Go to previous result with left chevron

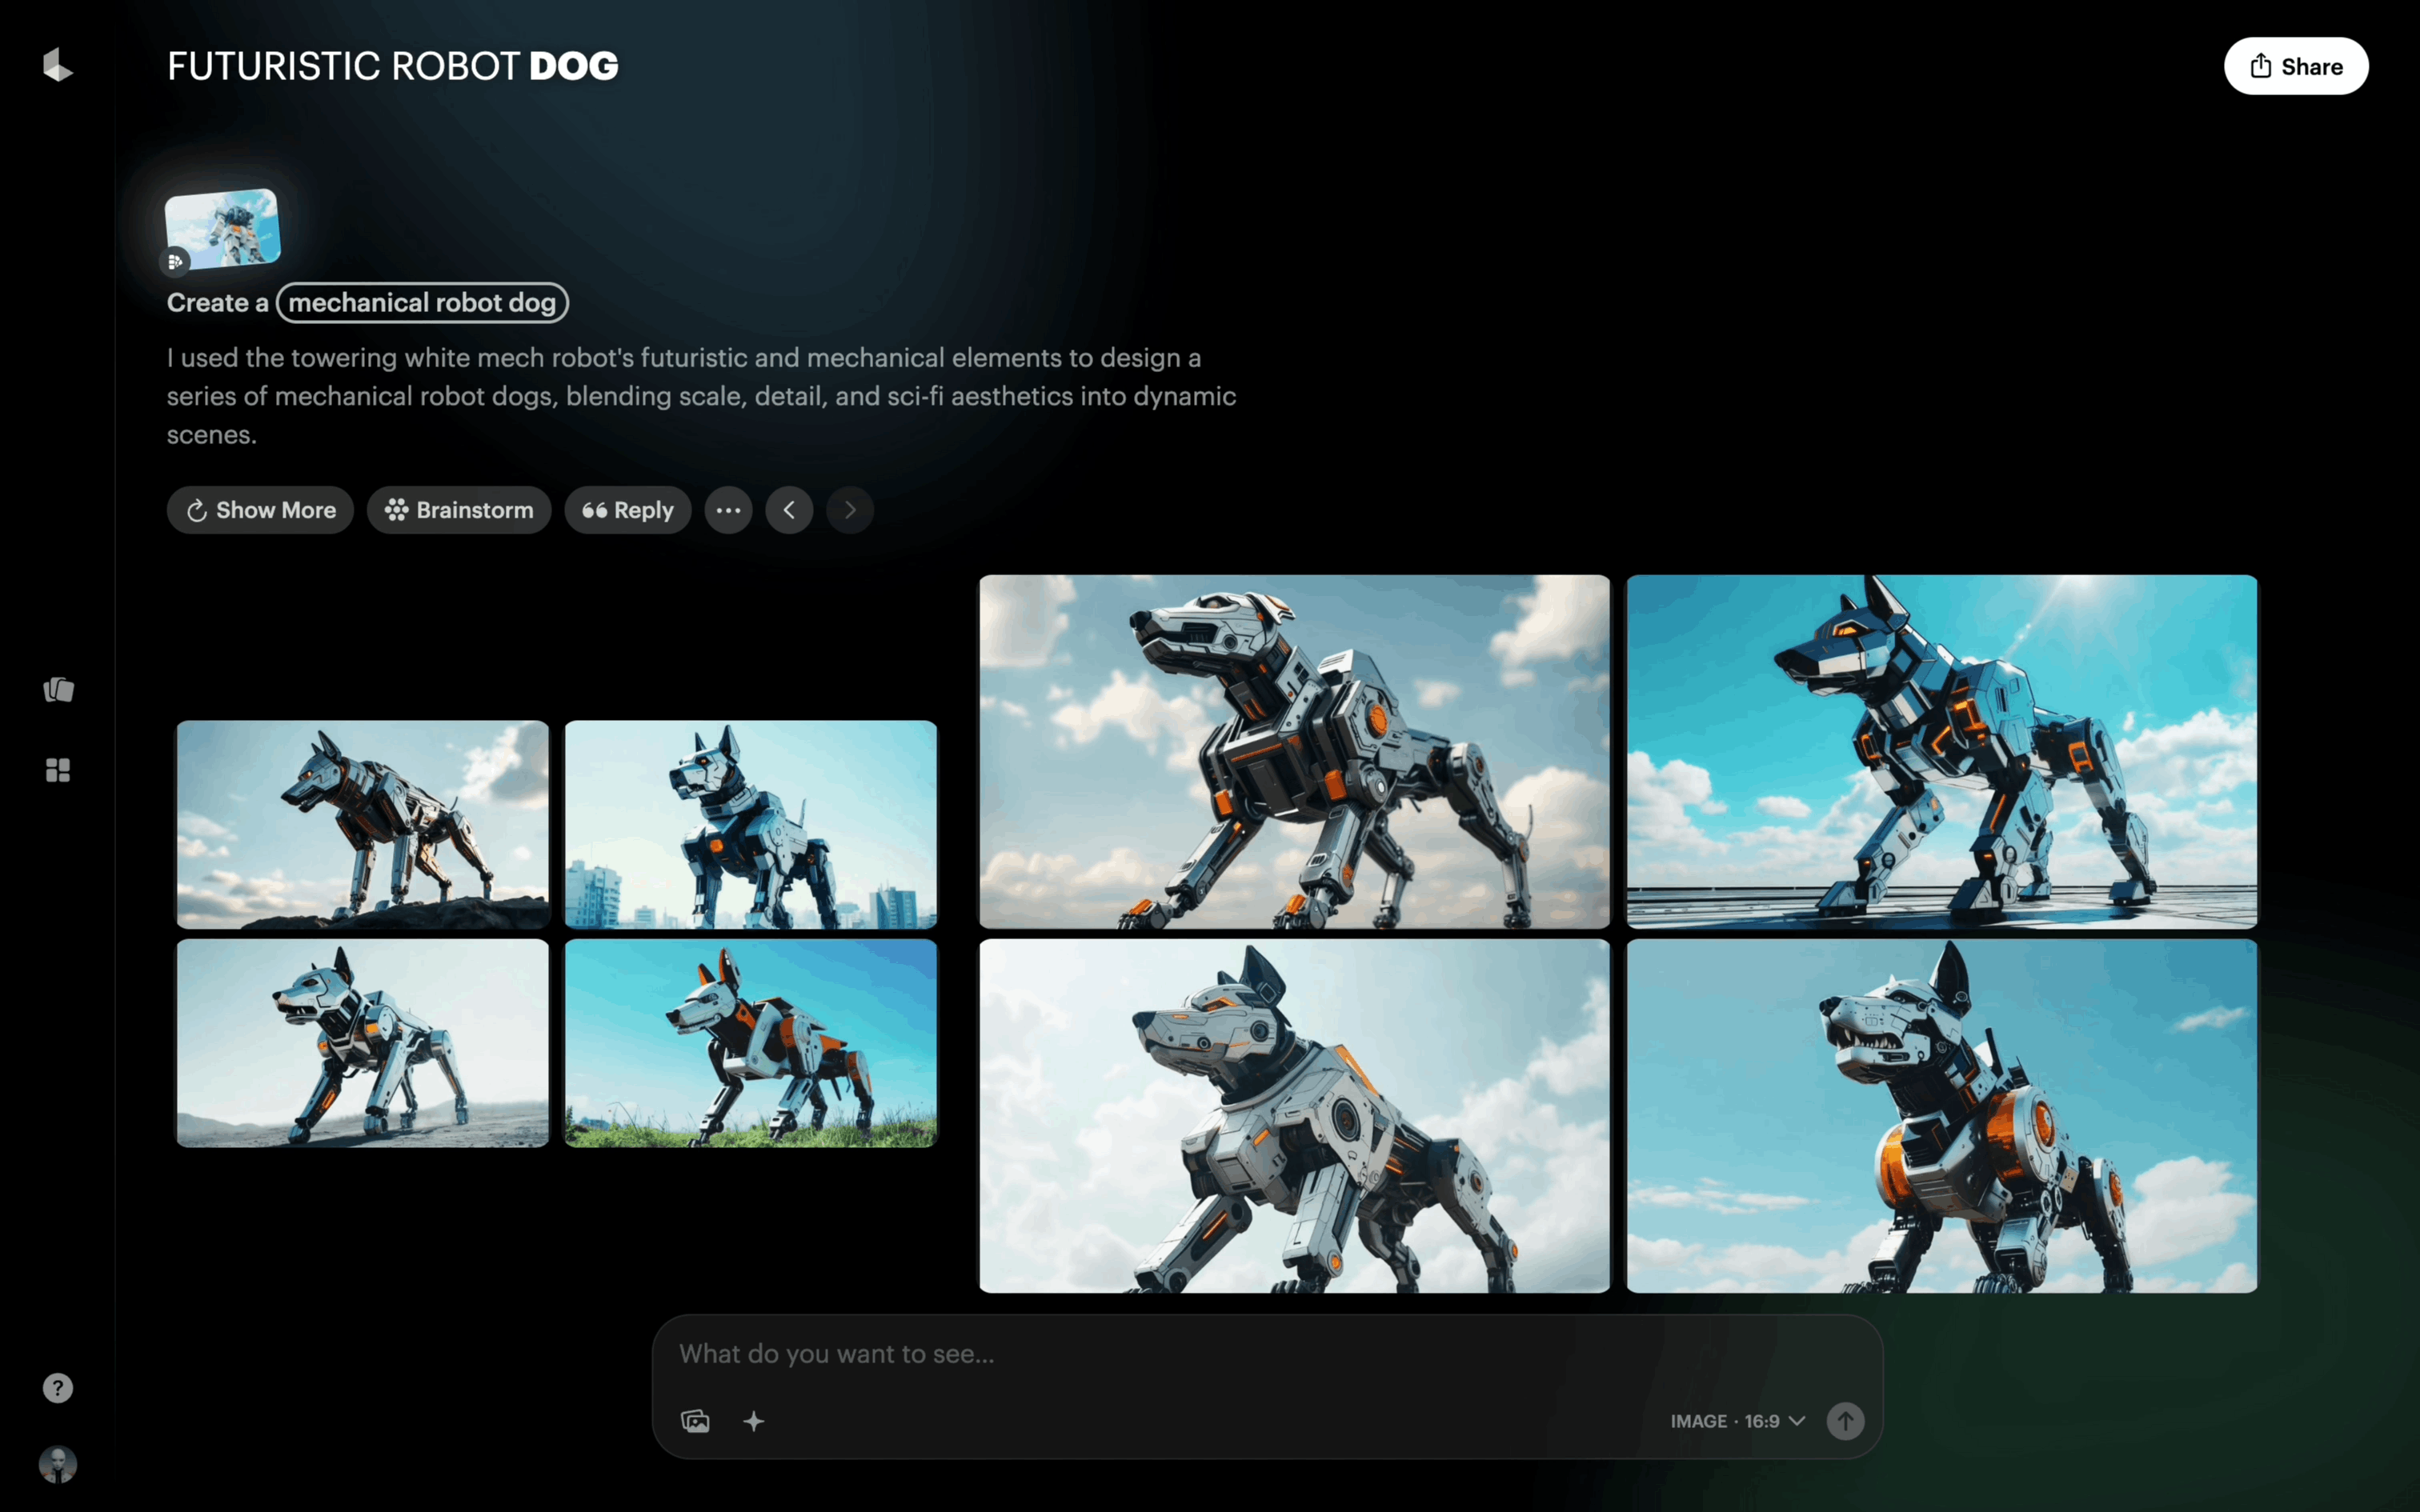click(789, 510)
